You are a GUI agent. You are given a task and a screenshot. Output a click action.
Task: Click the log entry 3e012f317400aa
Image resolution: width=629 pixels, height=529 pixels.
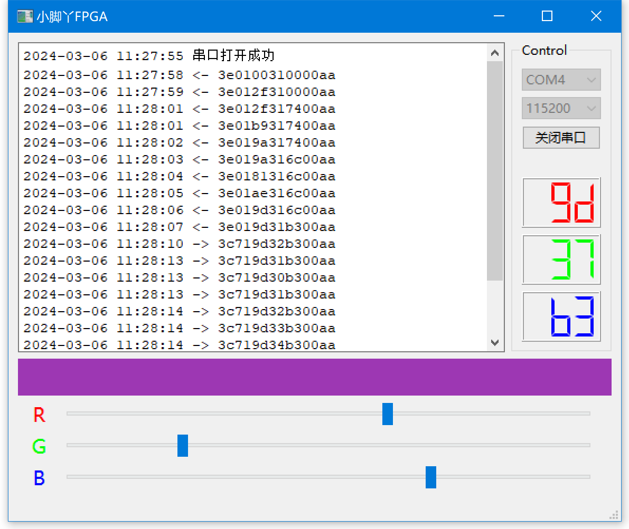(180, 109)
